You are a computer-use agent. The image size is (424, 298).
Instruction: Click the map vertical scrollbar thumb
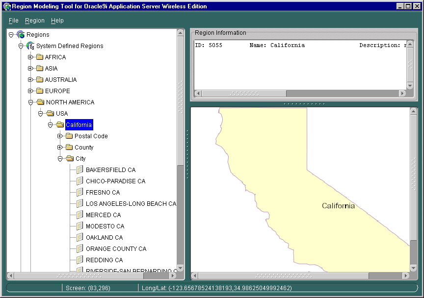pos(413,177)
